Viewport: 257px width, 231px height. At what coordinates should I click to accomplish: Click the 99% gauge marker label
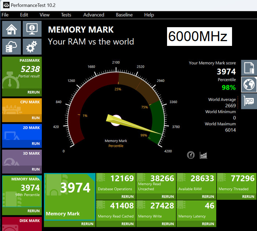point(144,135)
